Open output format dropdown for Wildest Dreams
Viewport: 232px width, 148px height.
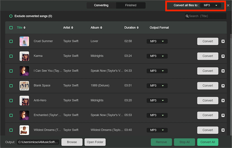pyautogui.click(x=157, y=130)
